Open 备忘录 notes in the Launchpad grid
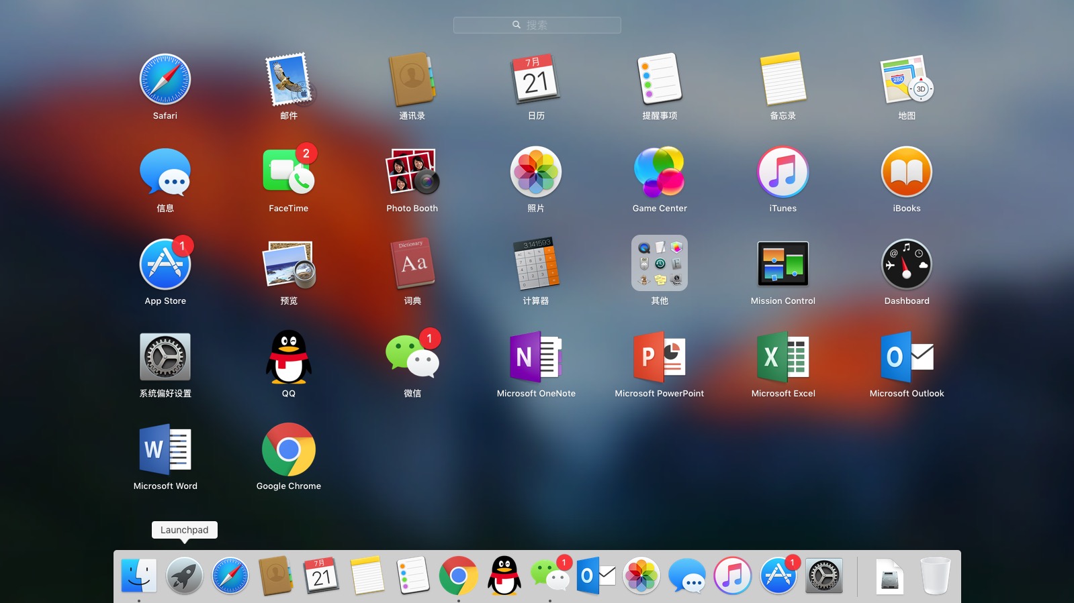This screenshot has height=603, width=1074. point(783,79)
